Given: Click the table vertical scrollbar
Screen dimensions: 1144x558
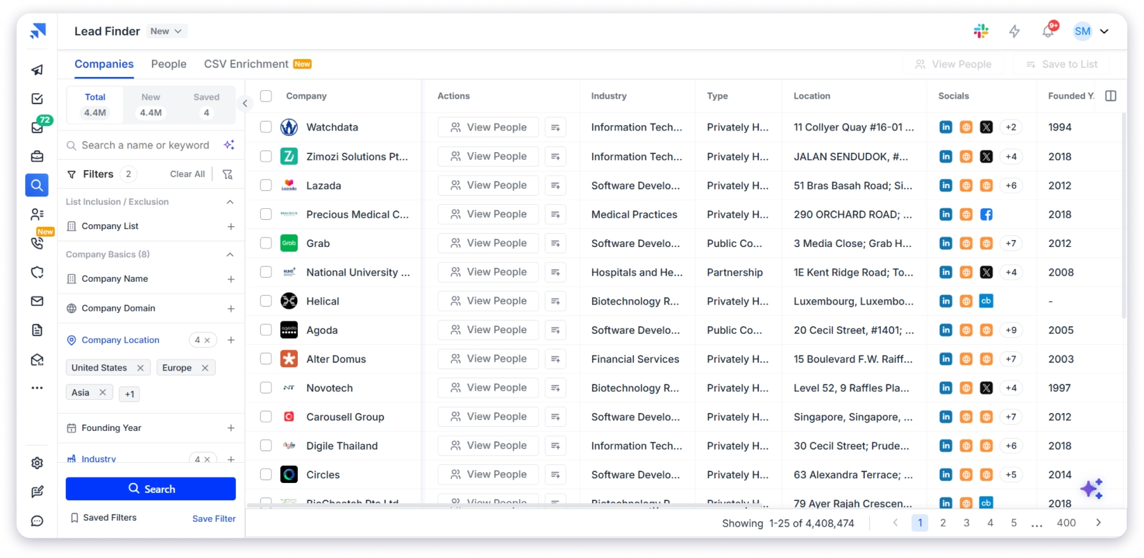Looking at the screenshot, I should click(1124, 215).
